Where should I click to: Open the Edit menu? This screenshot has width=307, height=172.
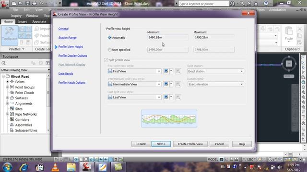tap(27, 10)
